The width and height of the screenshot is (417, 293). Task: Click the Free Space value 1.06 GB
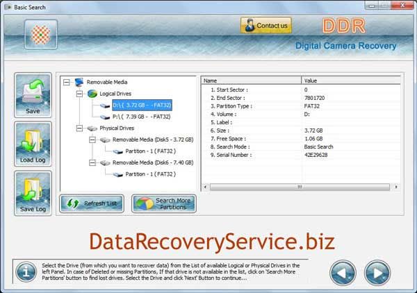(x=313, y=139)
